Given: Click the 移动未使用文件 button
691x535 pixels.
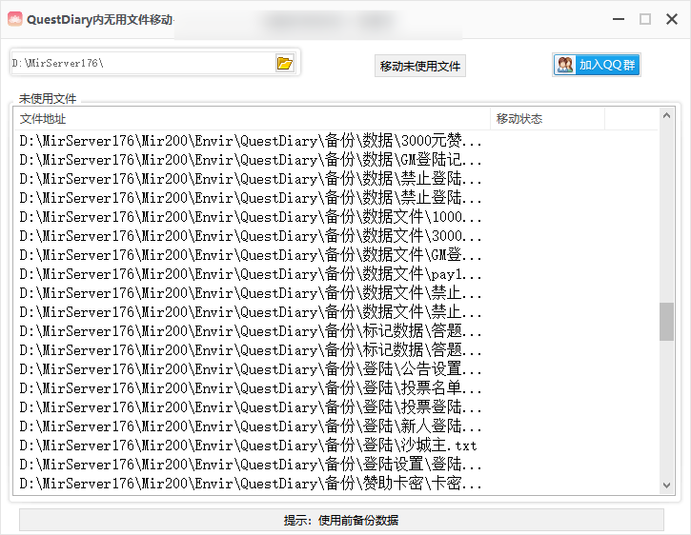Looking at the screenshot, I should [420, 66].
